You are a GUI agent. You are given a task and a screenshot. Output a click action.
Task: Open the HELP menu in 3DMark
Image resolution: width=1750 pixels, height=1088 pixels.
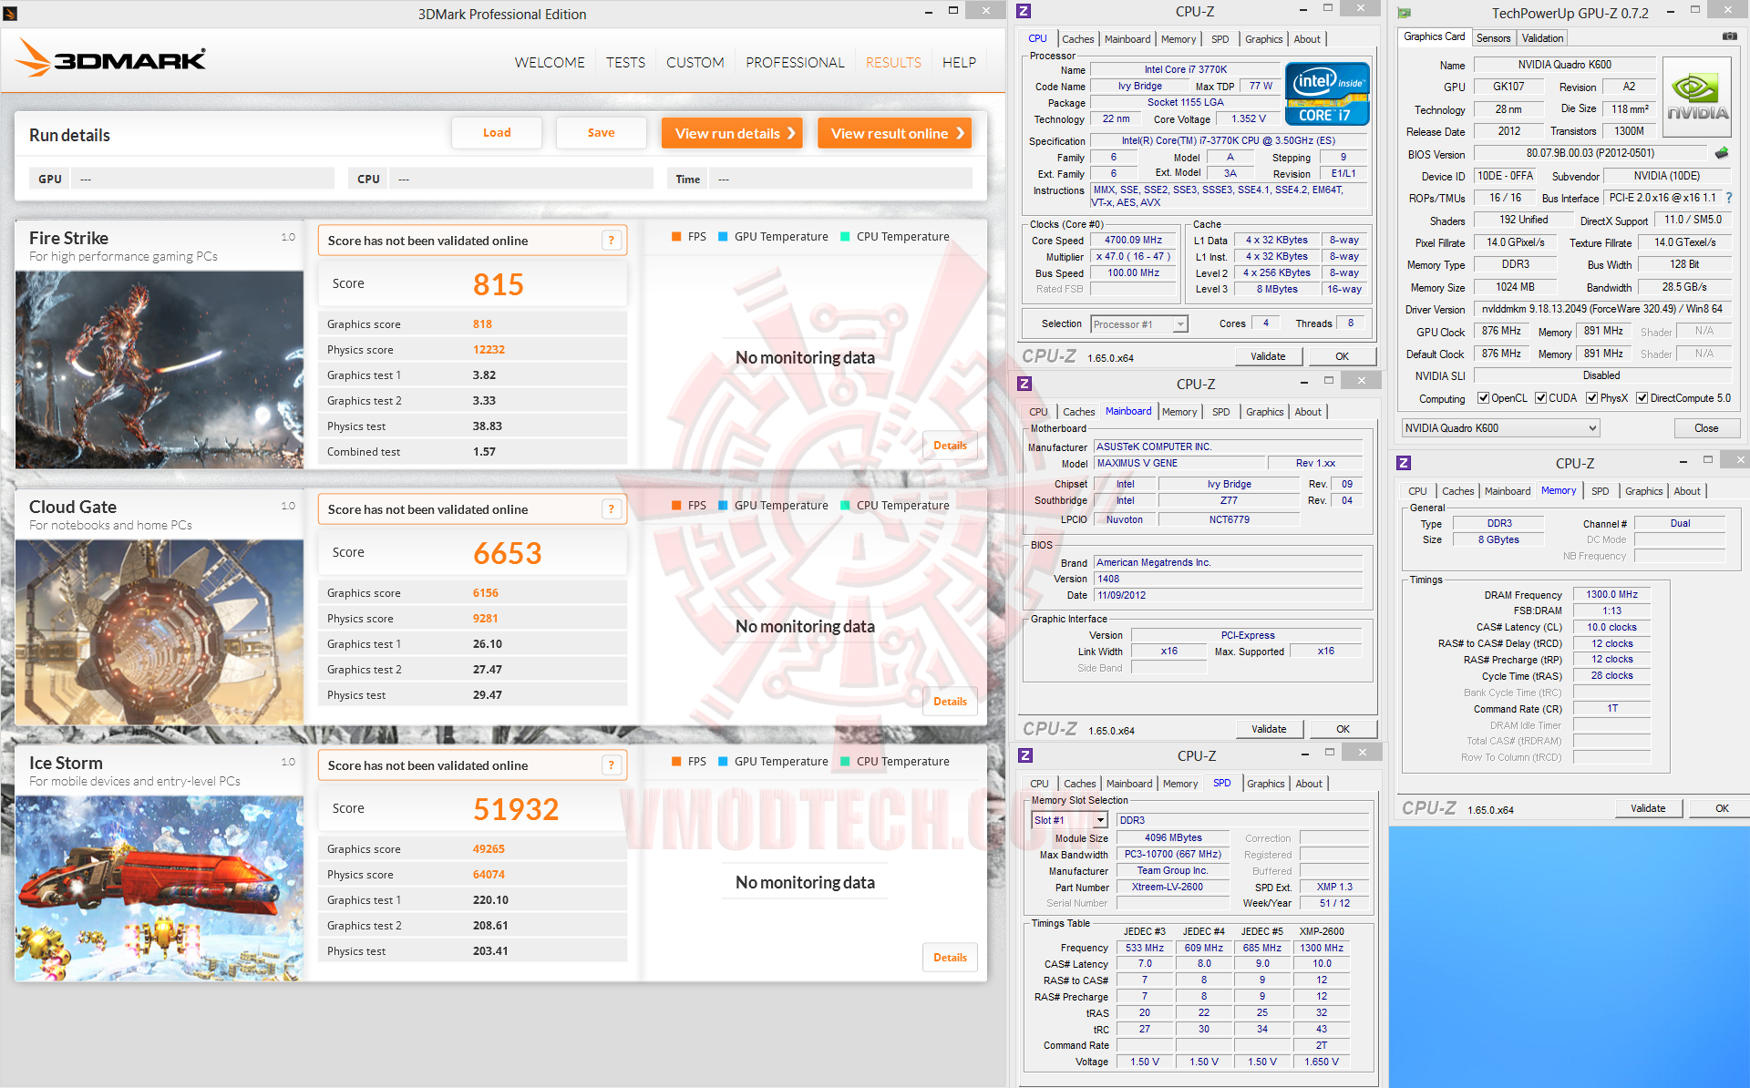click(959, 63)
